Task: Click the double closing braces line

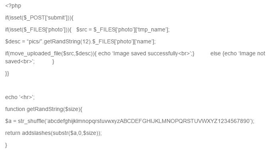Action: pyautogui.click(x=7, y=74)
